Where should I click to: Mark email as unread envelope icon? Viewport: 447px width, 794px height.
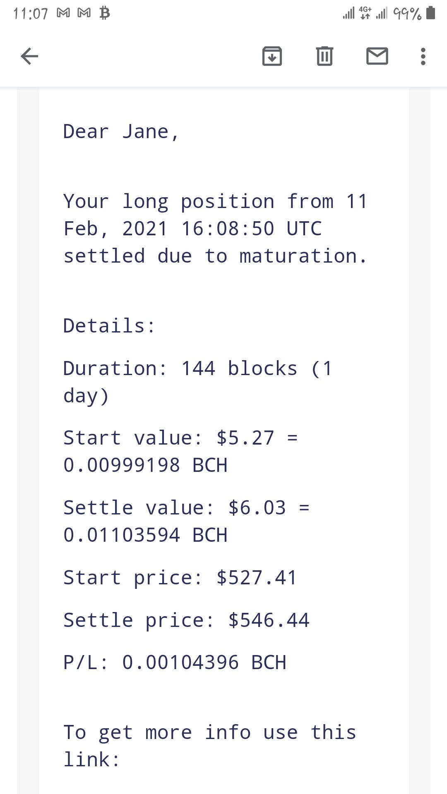tap(377, 56)
